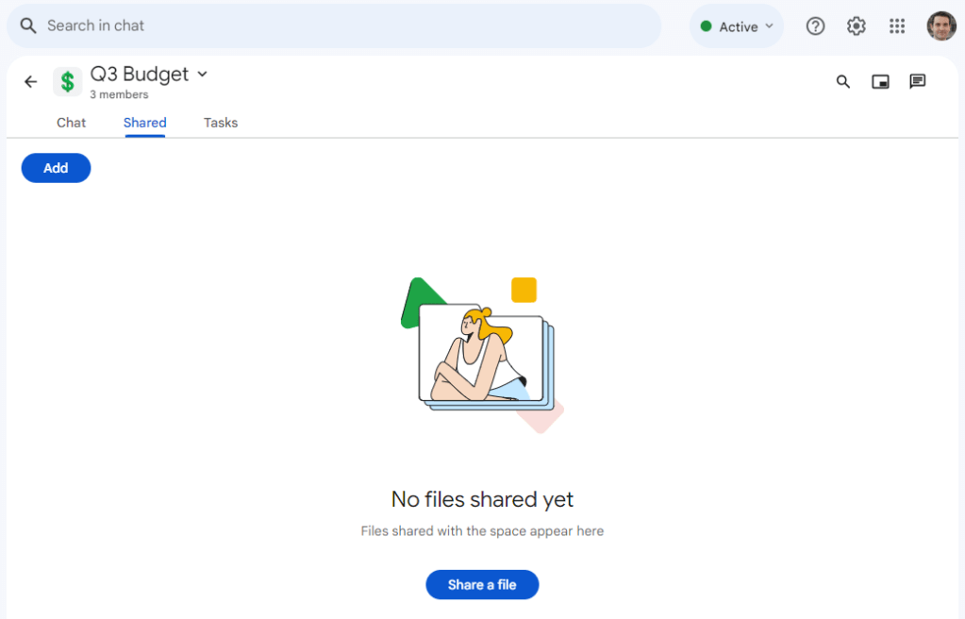The height and width of the screenshot is (619, 965).
Task: Open the Help question-mark icon
Action: tap(815, 25)
